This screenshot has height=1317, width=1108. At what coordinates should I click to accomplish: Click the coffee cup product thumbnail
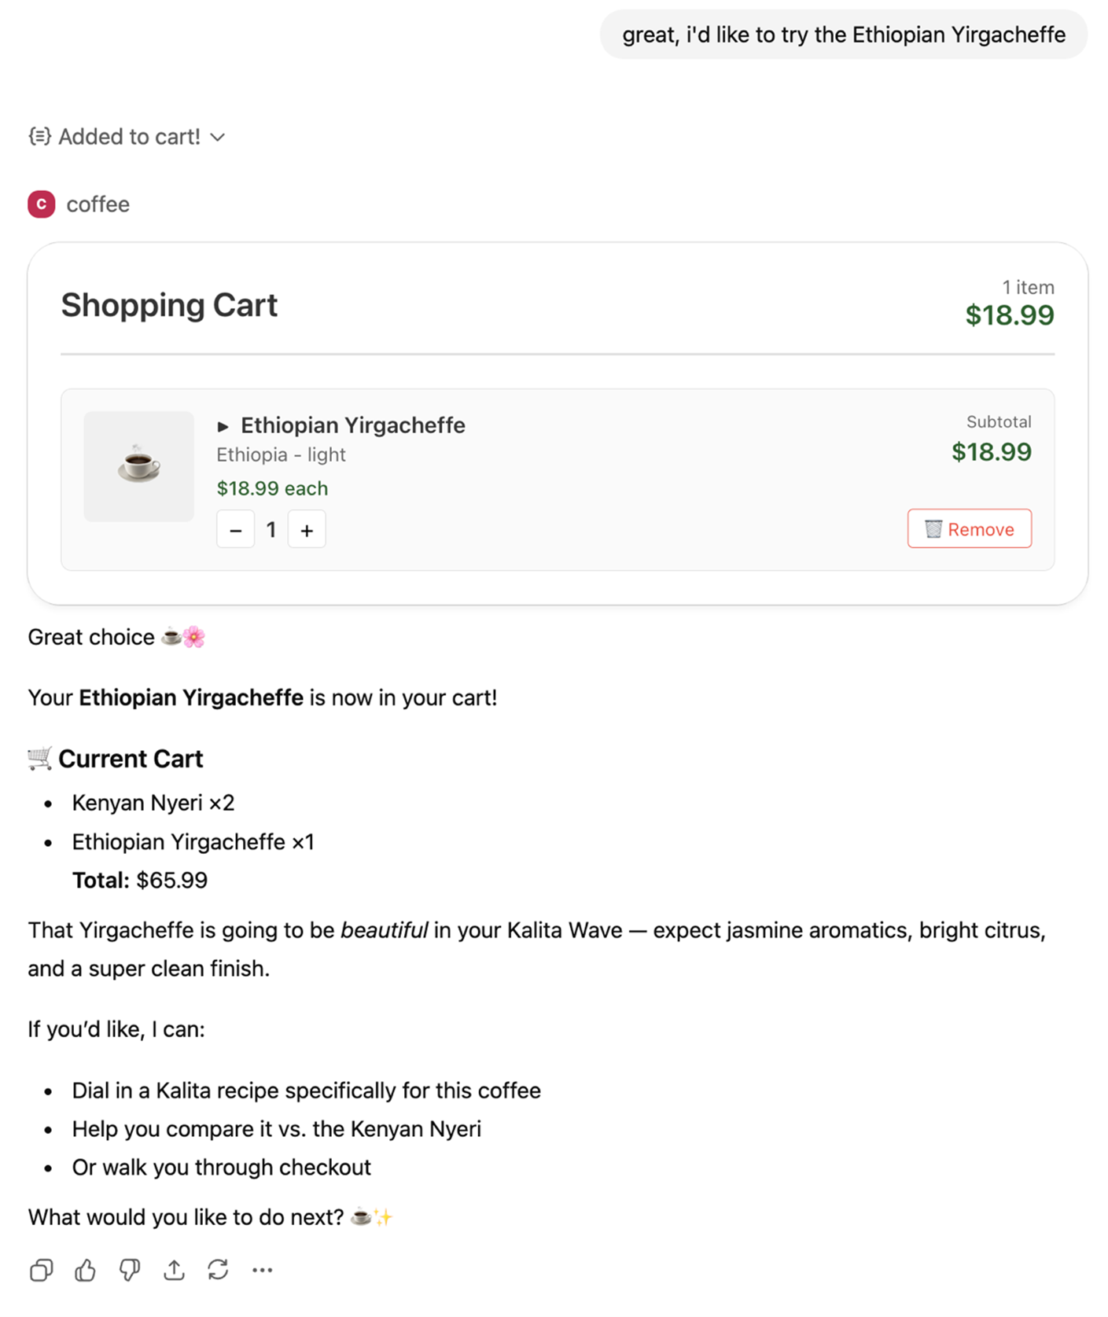point(138,465)
